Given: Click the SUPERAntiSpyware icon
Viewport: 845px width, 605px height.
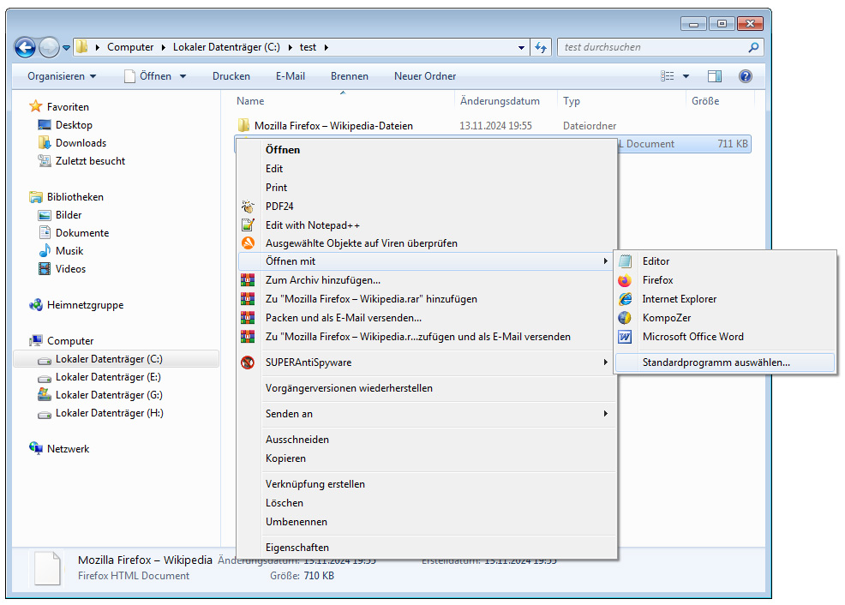Looking at the screenshot, I should tap(249, 362).
